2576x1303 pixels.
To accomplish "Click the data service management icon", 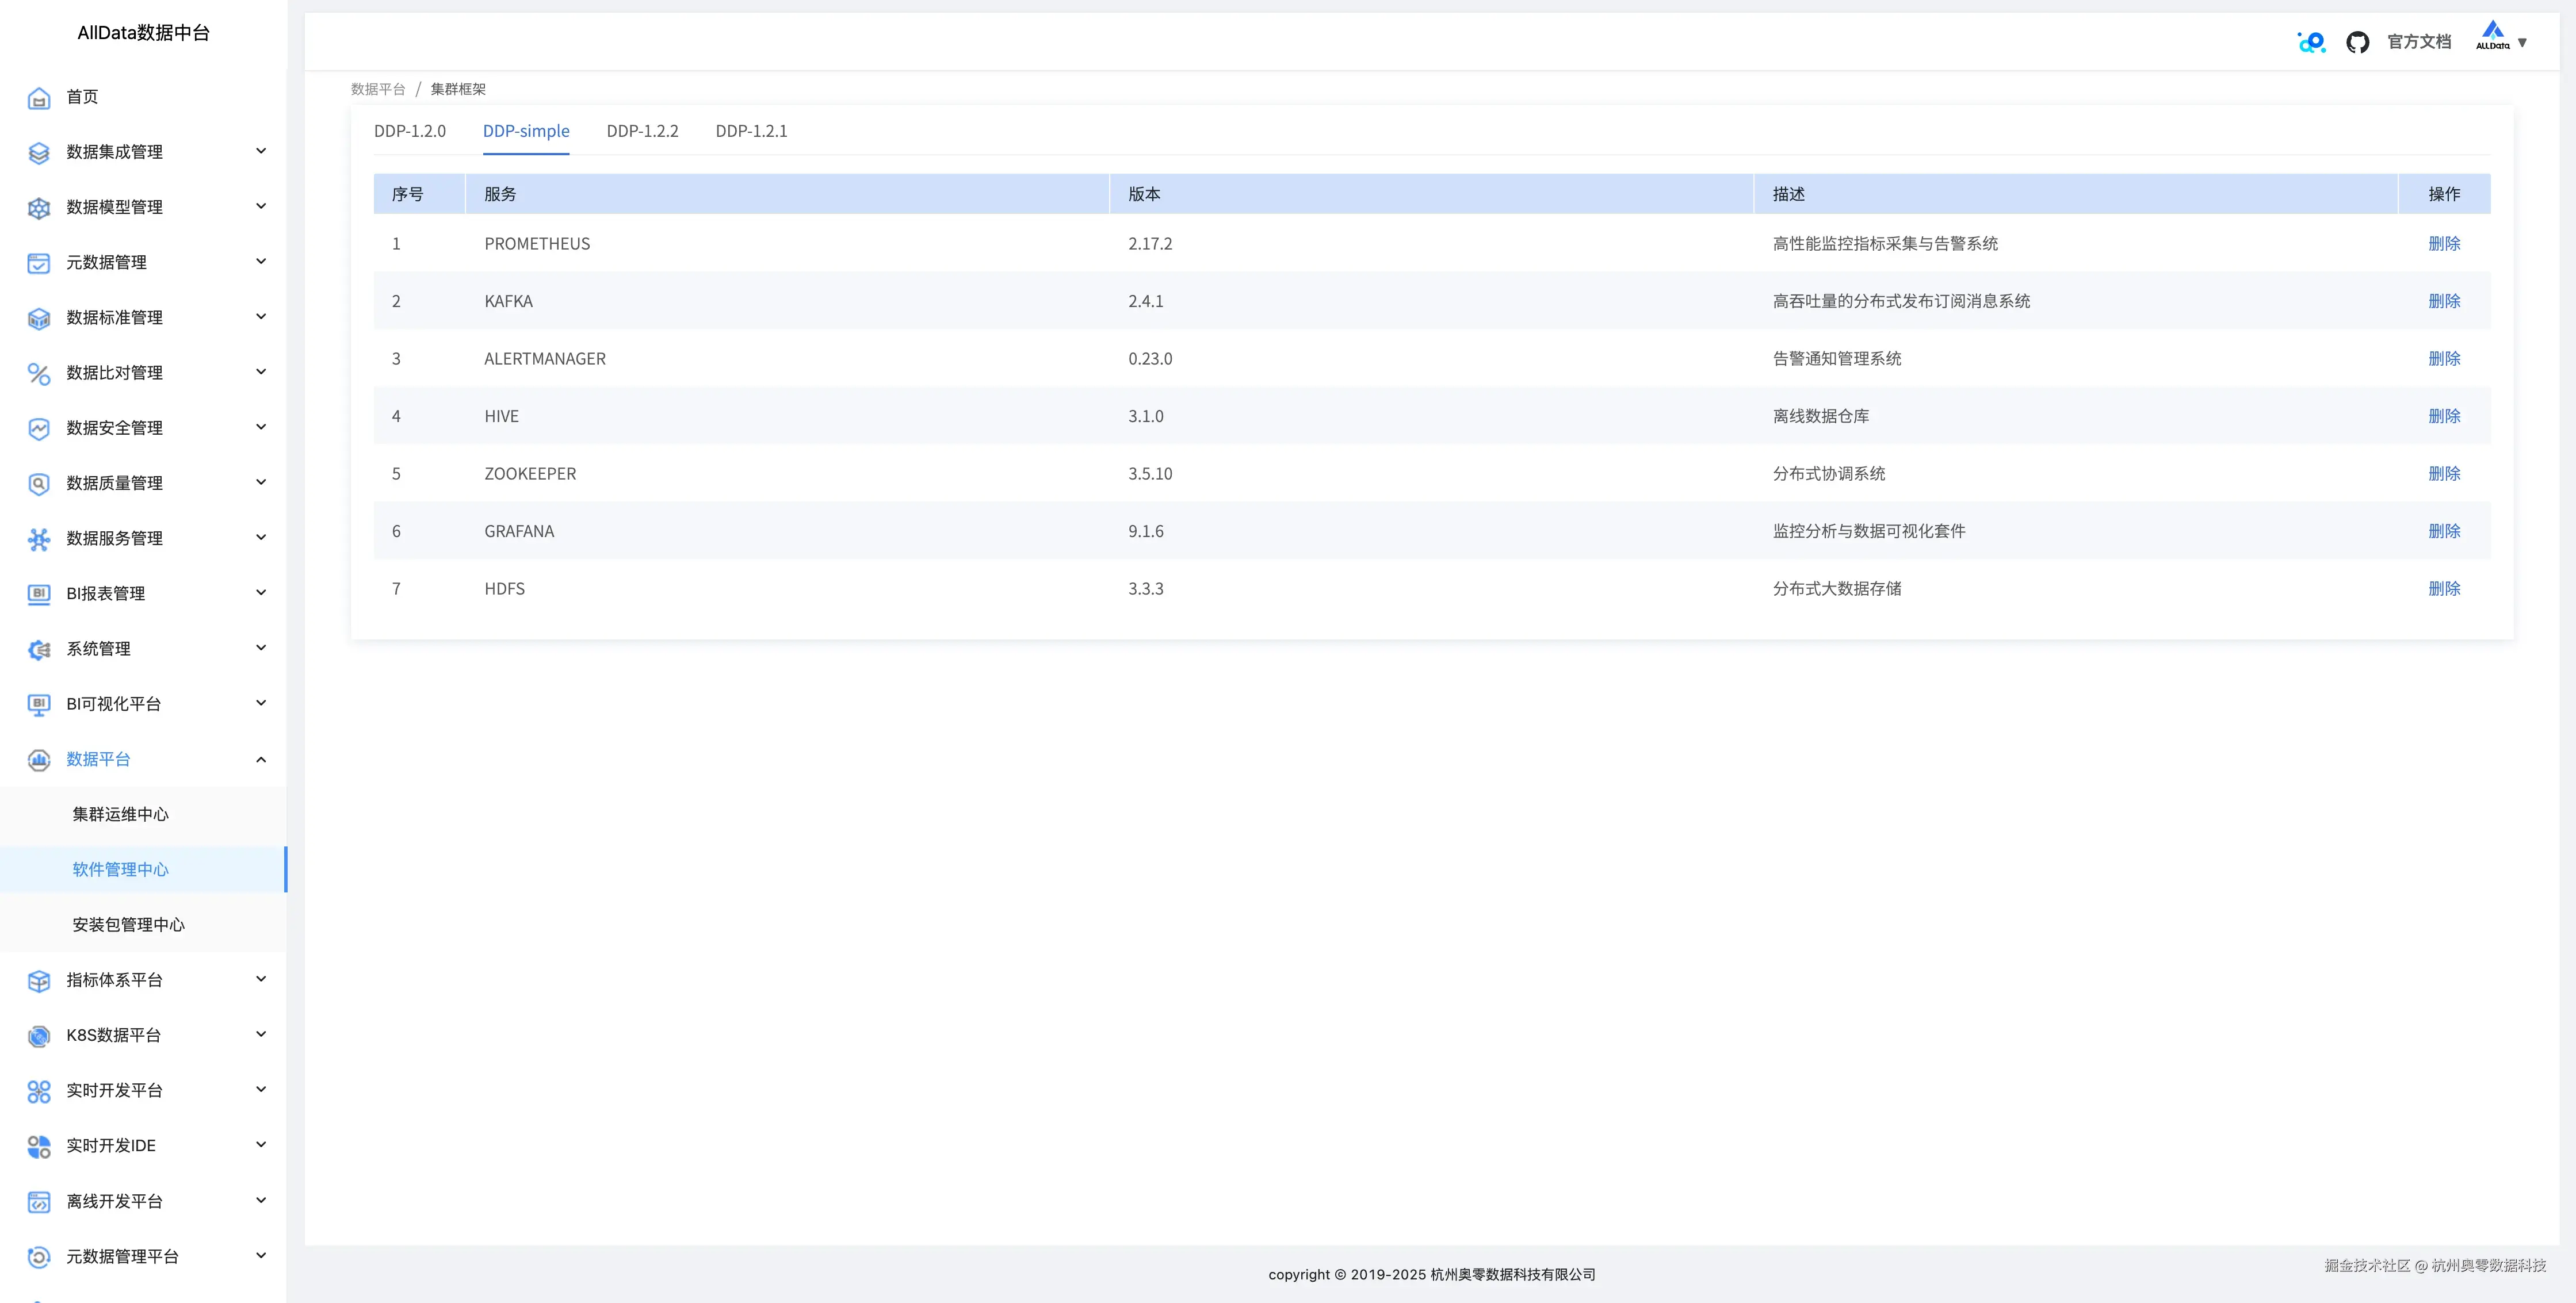I will [x=39, y=539].
